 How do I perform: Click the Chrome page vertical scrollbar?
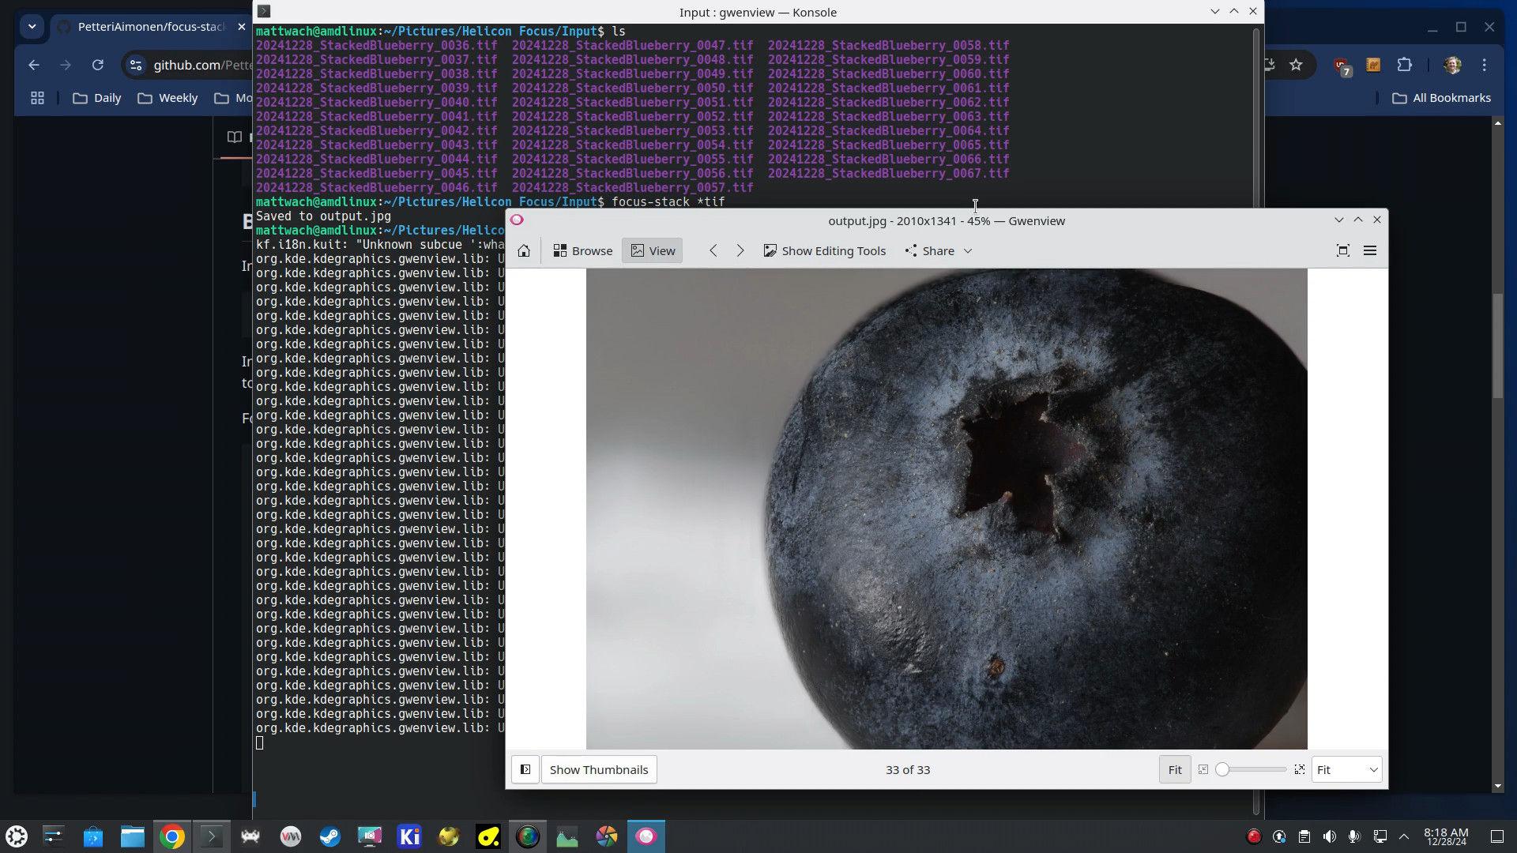(x=1497, y=348)
